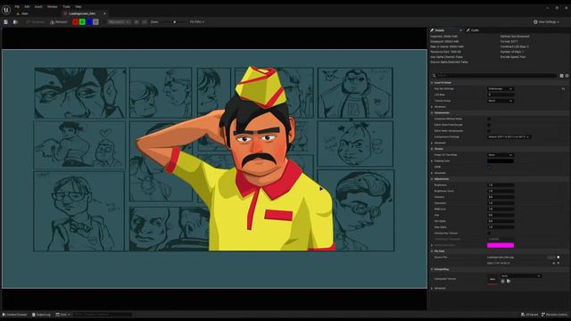Open the Cmd console type dropdown
This screenshot has height=321, width=571.
62,315
